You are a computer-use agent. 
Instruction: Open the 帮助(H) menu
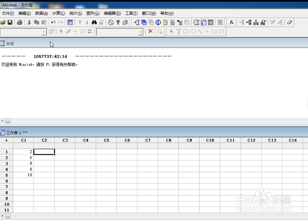167,14
